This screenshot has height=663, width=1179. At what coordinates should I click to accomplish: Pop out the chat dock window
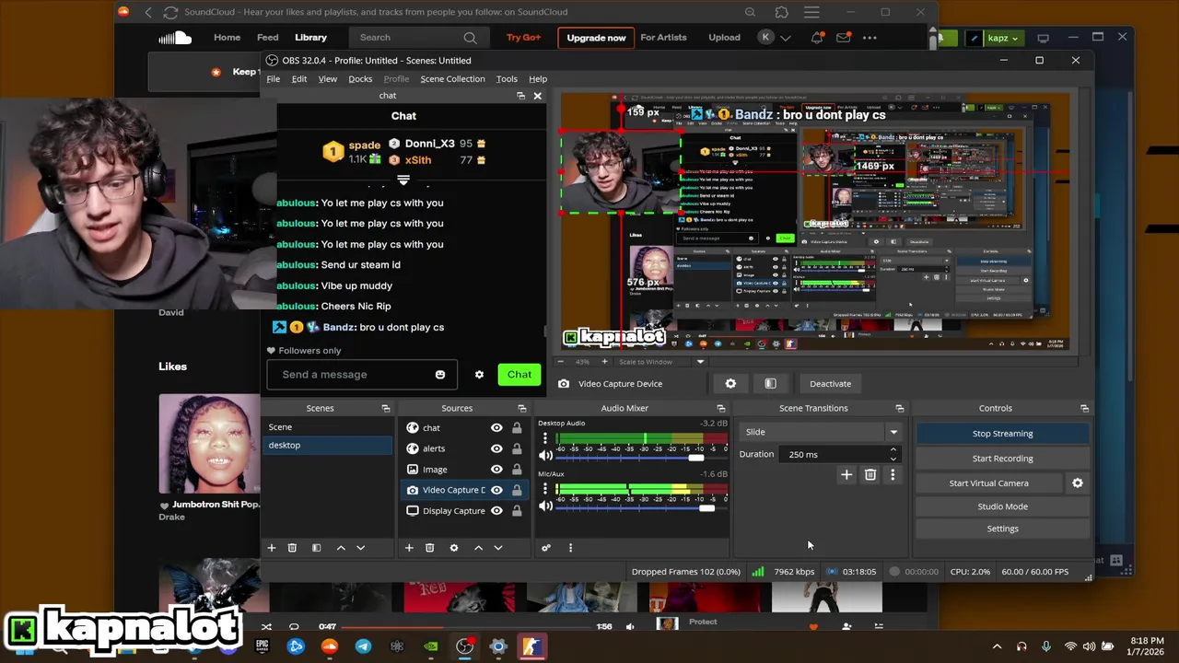point(520,96)
